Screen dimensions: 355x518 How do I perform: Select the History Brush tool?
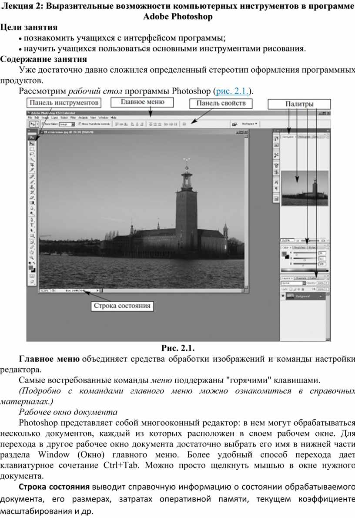32,192
